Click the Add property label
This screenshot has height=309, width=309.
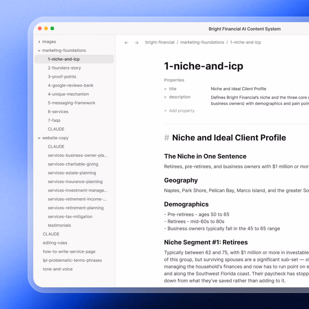[182, 111]
